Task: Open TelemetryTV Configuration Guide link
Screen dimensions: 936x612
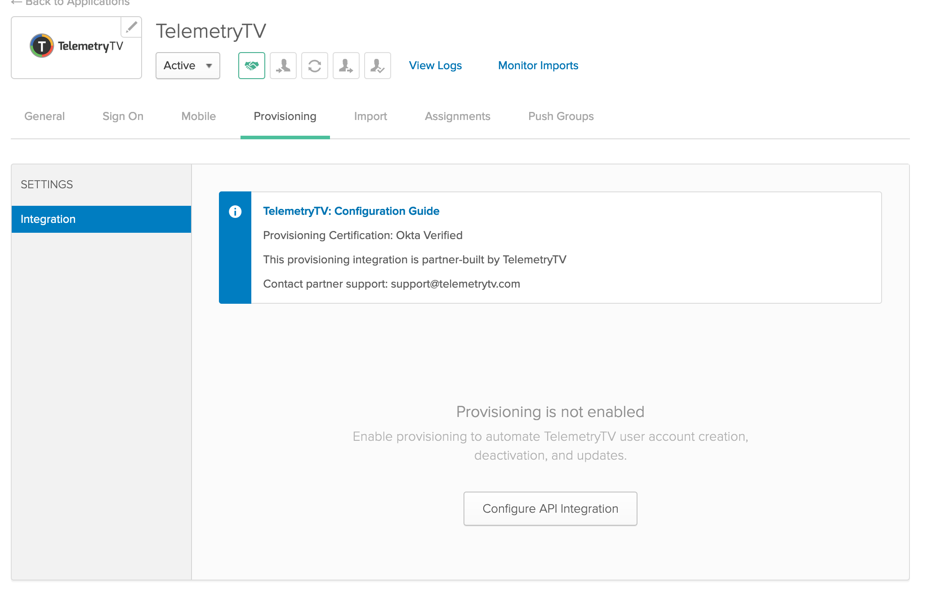Action: tap(351, 211)
